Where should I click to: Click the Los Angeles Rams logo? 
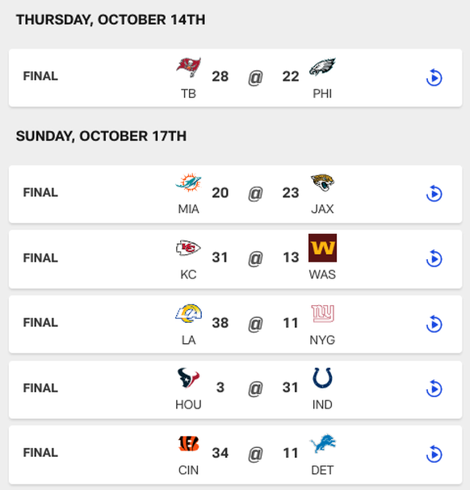[188, 313]
